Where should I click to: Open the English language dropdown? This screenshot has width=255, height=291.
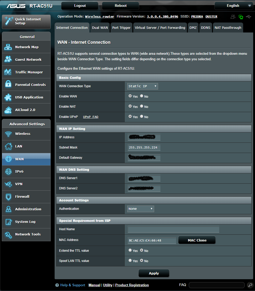click(234, 6)
